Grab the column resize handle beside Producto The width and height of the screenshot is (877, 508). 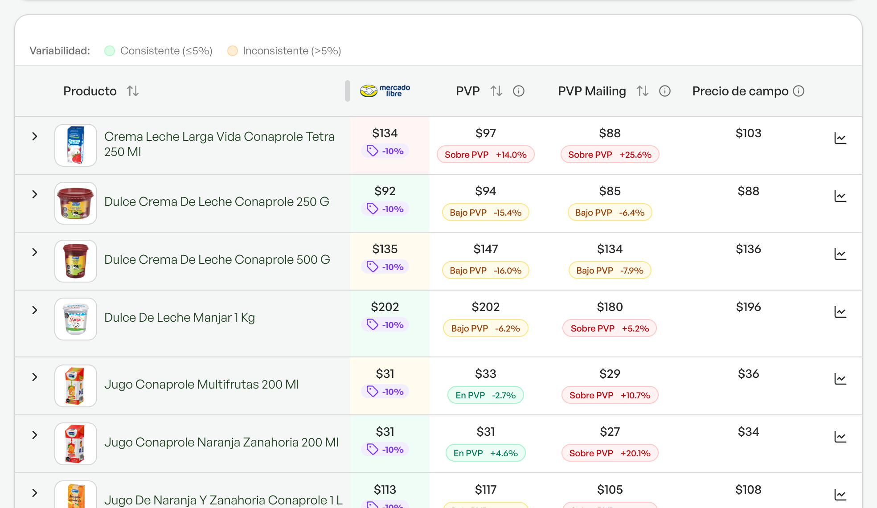pos(348,91)
